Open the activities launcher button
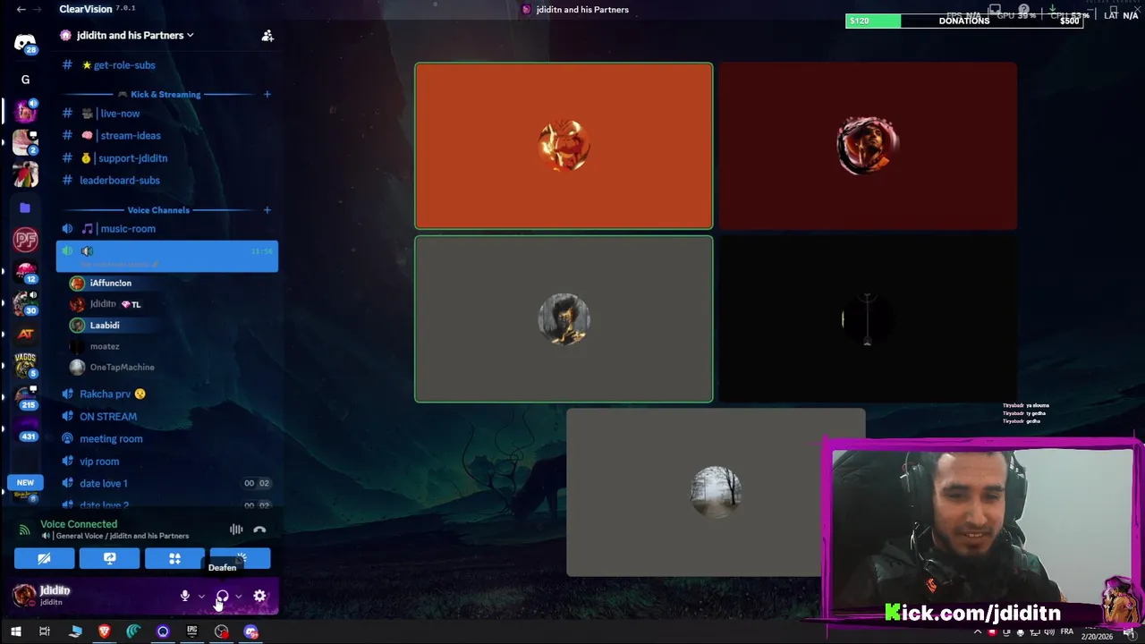This screenshot has height=644, width=1145. (x=174, y=559)
